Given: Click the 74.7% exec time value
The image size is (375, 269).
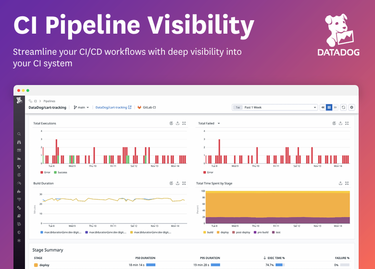Looking at the screenshot, I should [x=270, y=265].
